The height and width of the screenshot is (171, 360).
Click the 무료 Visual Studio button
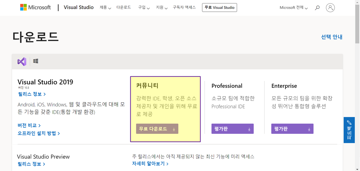[x=219, y=8]
